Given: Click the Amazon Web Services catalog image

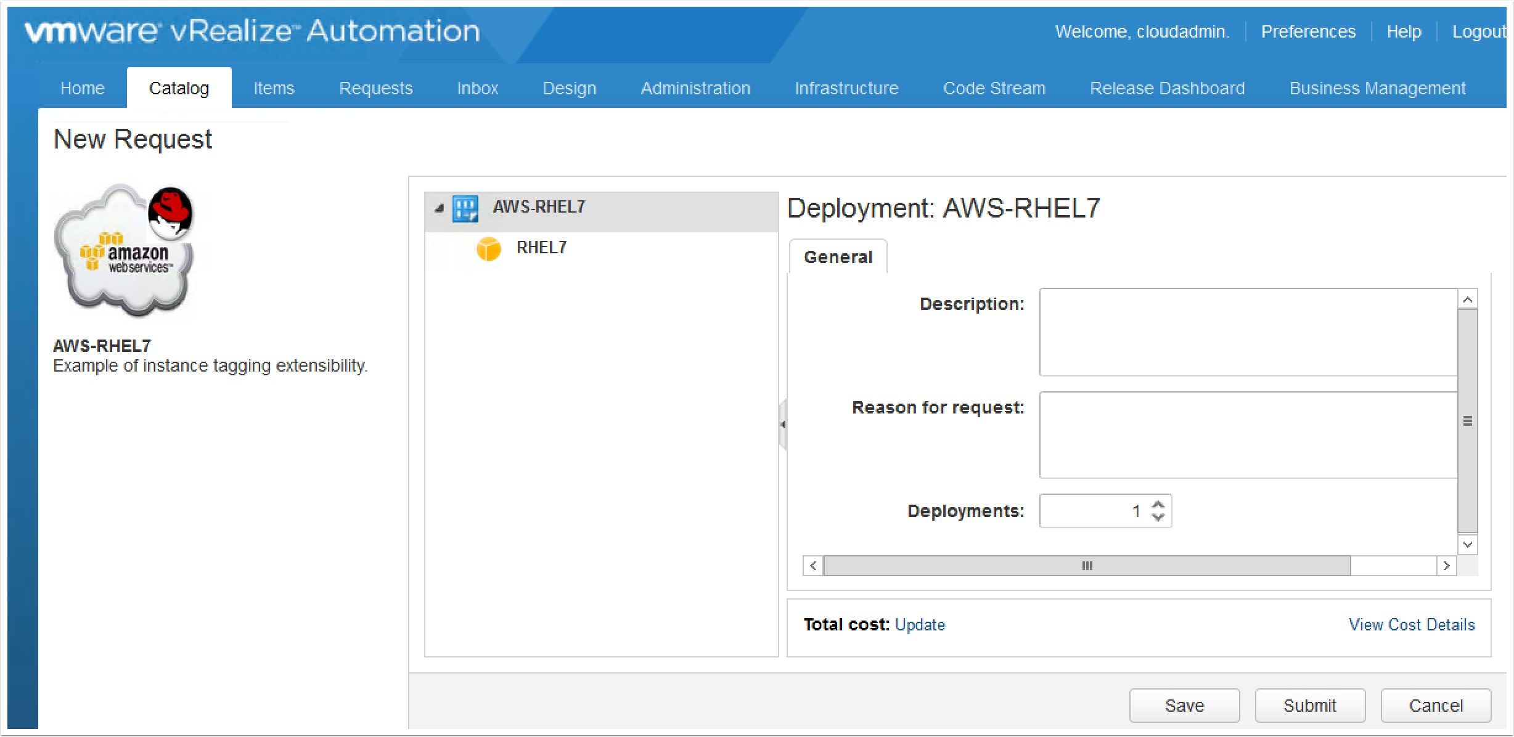Looking at the screenshot, I should 124,251.
